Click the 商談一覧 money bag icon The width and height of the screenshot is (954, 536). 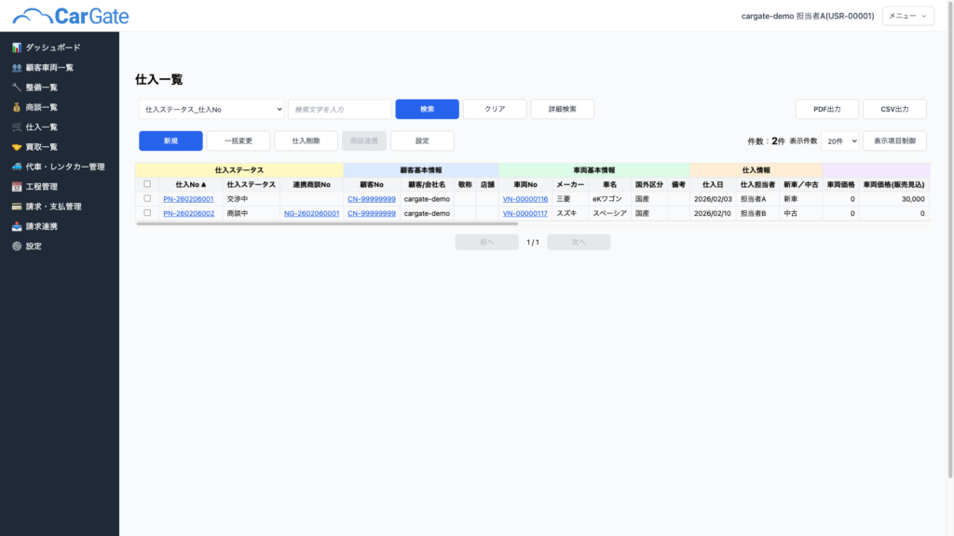(x=17, y=107)
